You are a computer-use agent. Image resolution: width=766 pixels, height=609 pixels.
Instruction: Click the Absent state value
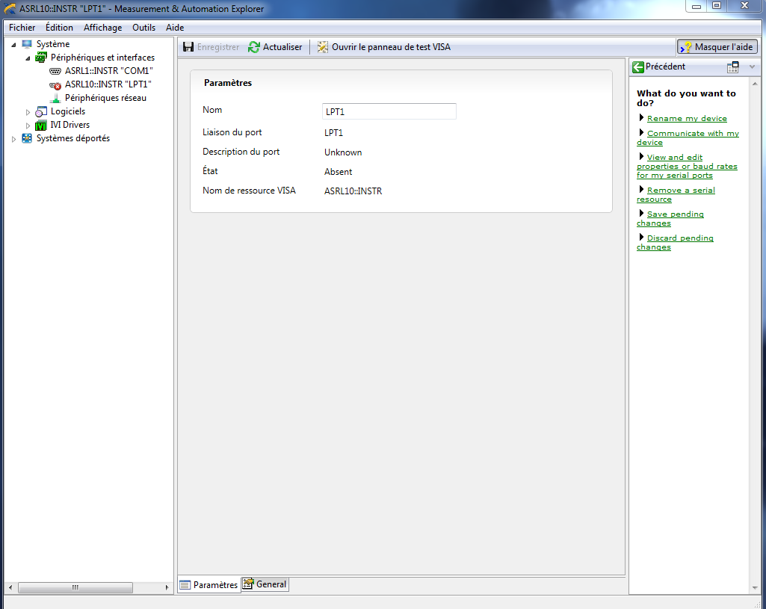click(x=338, y=172)
